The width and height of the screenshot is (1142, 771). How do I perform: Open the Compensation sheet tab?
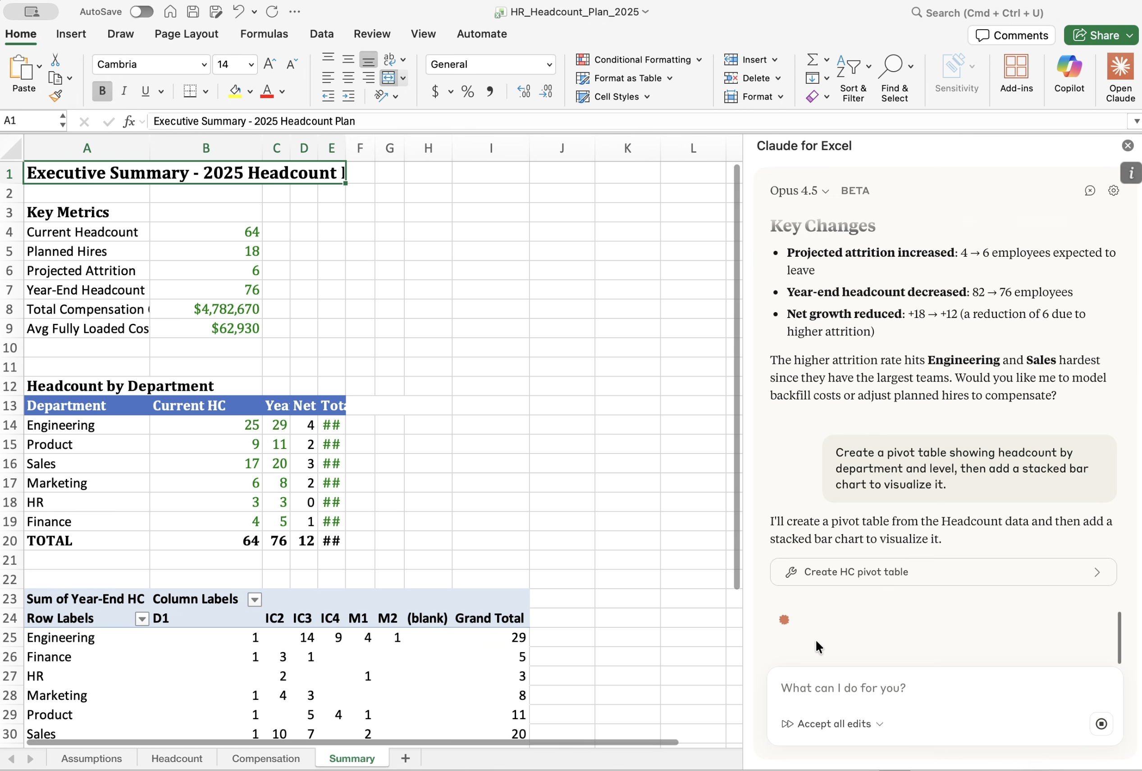[x=265, y=758]
